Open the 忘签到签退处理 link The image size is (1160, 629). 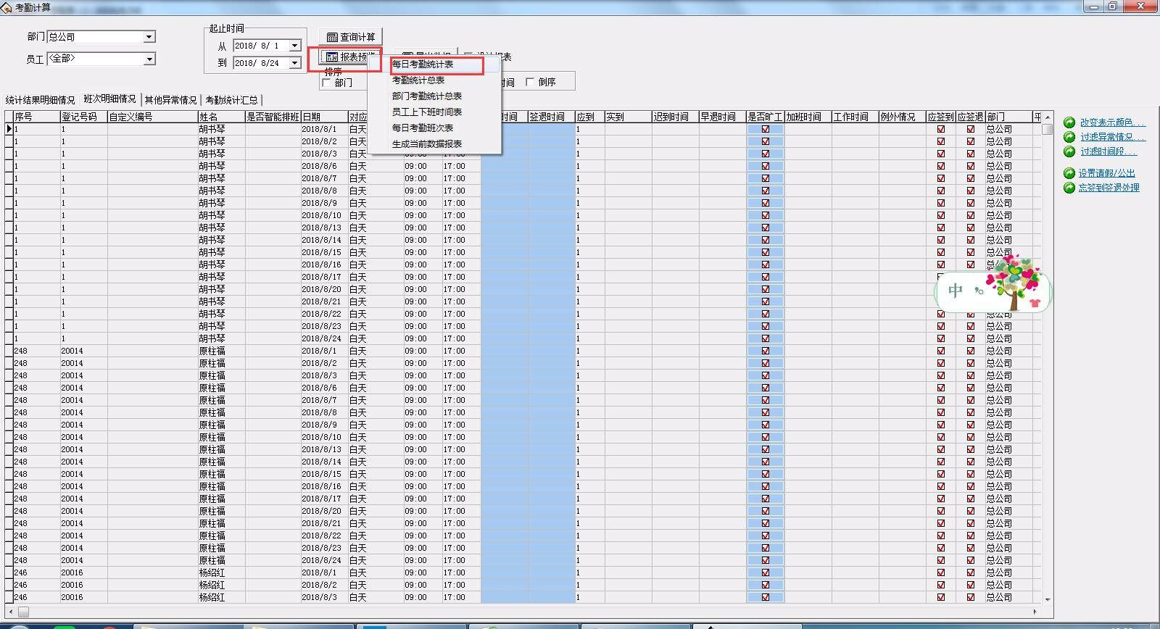pos(1109,188)
